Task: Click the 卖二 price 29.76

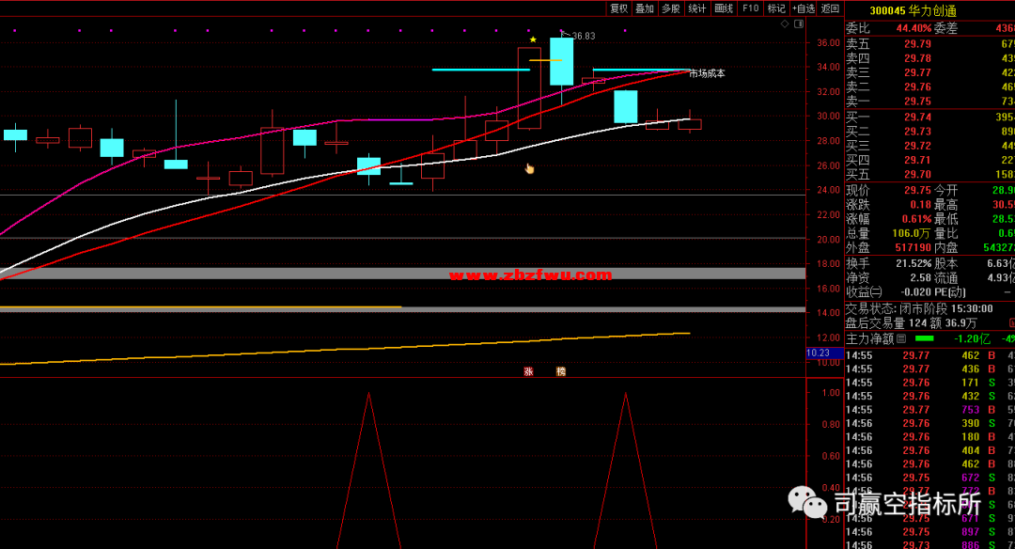Action: (x=917, y=86)
